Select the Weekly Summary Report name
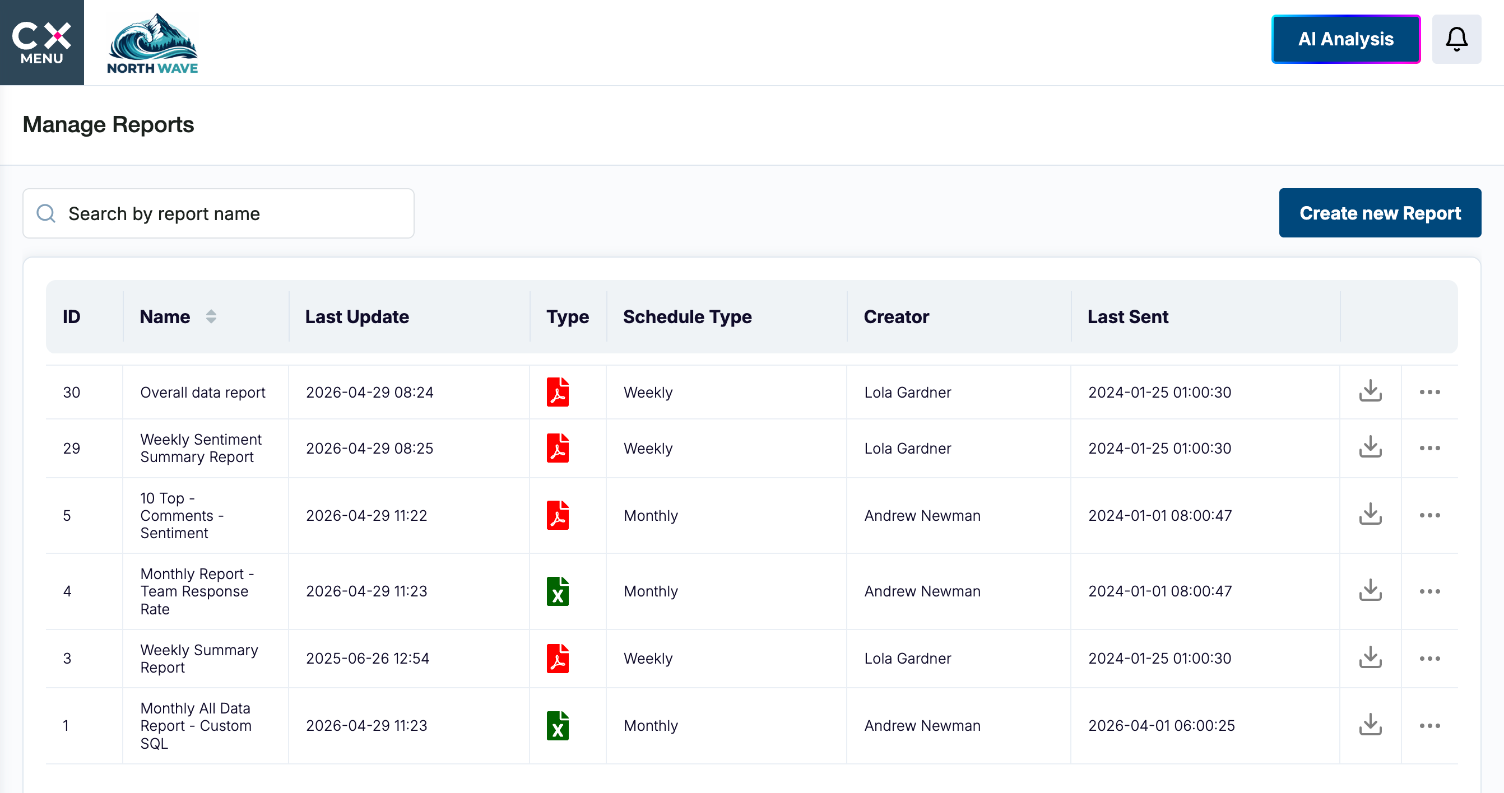The image size is (1504, 793). point(199,658)
